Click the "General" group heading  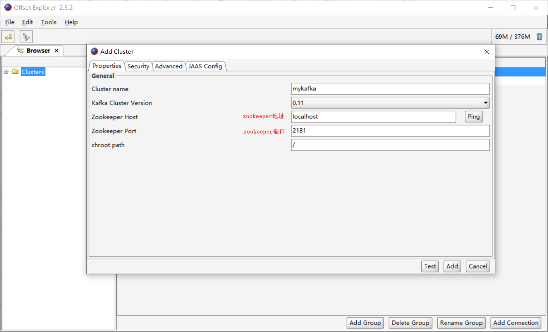(103, 76)
